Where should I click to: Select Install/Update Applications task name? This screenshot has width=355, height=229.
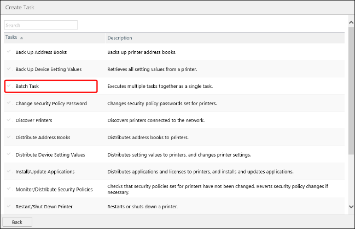45,172
